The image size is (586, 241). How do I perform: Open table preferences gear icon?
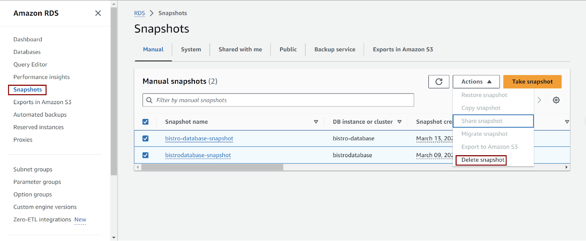(556, 100)
